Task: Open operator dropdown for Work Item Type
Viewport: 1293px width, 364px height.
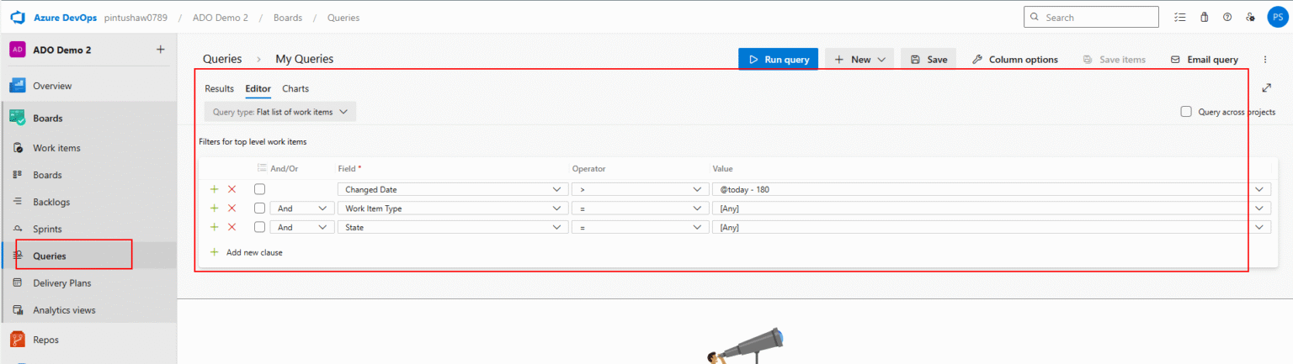Action: (641, 208)
